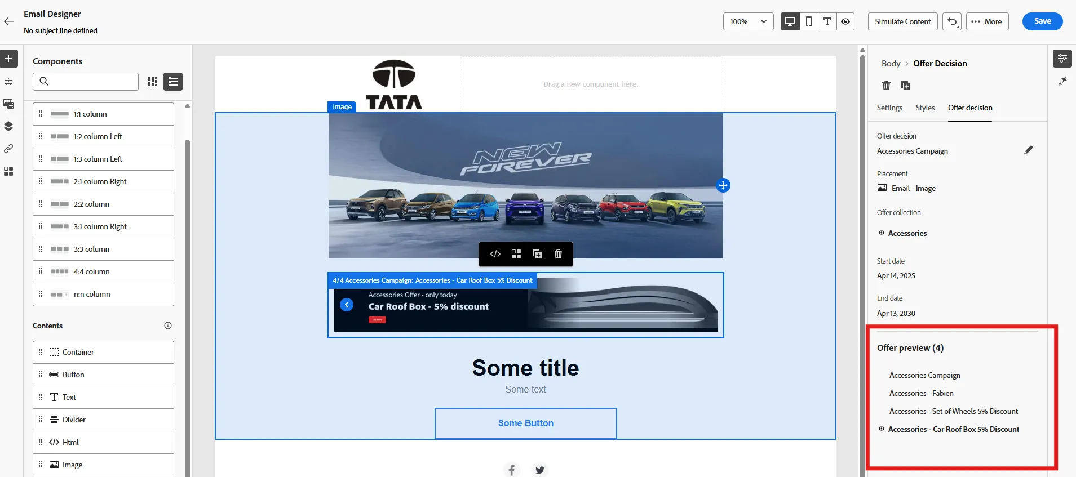1076x477 pixels.
Task: Open the 100% zoom dropdown
Action: [x=749, y=21]
